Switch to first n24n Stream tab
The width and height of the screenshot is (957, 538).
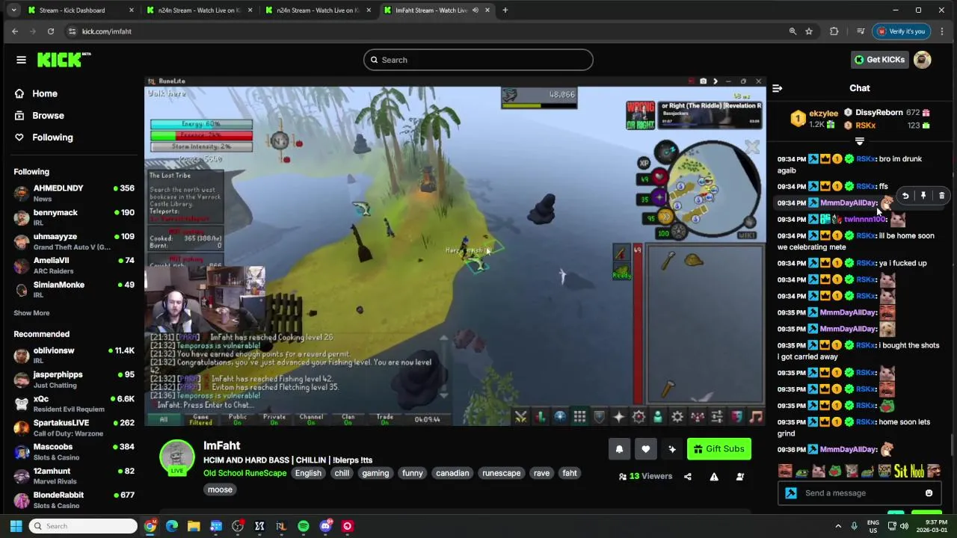[x=198, y=10]
